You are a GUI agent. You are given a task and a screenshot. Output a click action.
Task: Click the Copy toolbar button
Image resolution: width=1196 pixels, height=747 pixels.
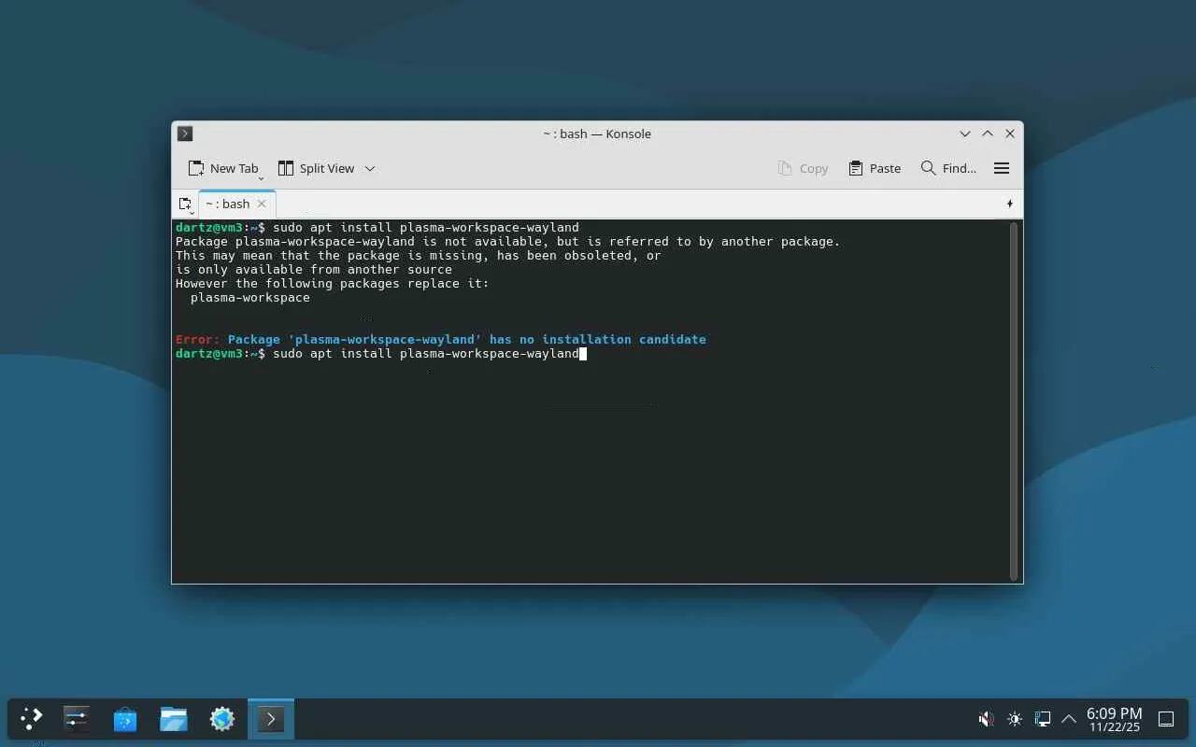803,168
